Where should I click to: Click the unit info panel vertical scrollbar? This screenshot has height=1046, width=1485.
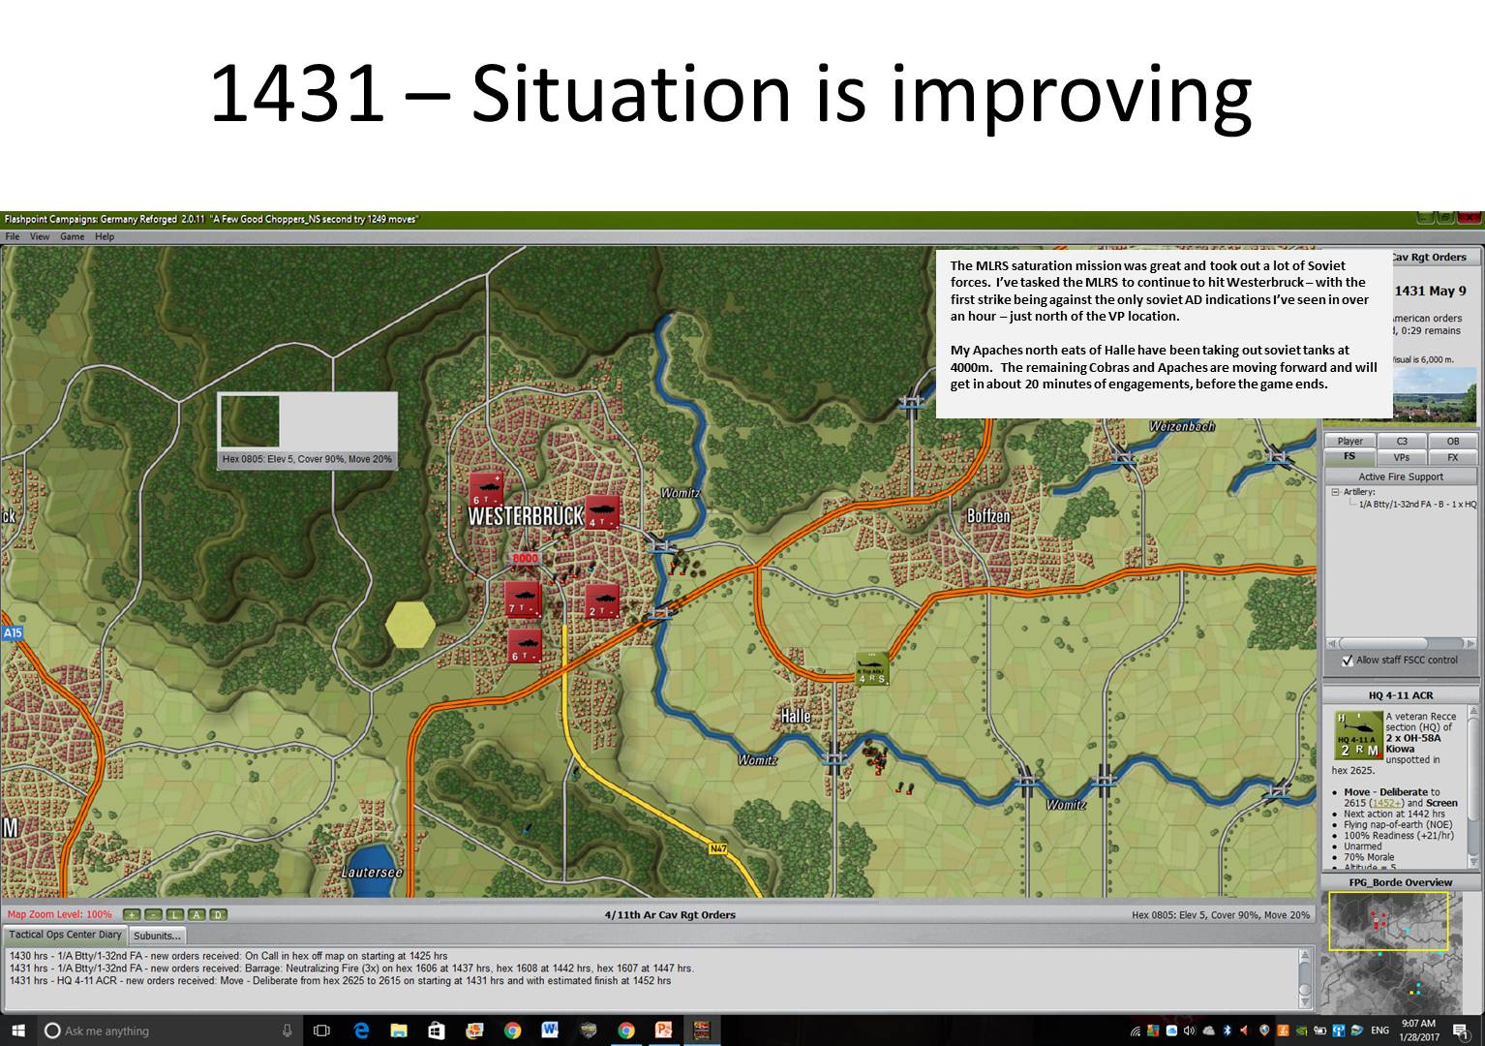pos(1472,786)
